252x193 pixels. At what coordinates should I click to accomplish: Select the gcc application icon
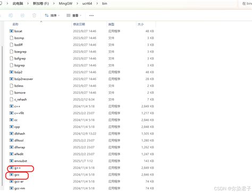click(x=11, y=174)
